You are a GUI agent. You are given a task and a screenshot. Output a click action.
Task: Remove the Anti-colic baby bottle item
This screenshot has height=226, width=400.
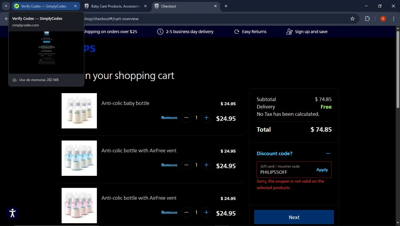169,118
